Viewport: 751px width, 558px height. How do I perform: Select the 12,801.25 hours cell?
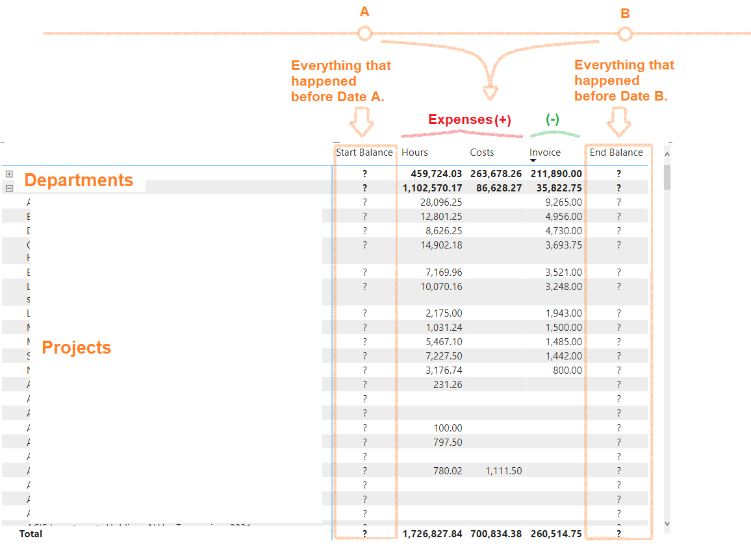coord(441,217)
